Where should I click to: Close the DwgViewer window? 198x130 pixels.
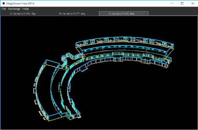[x=193, y=3]
